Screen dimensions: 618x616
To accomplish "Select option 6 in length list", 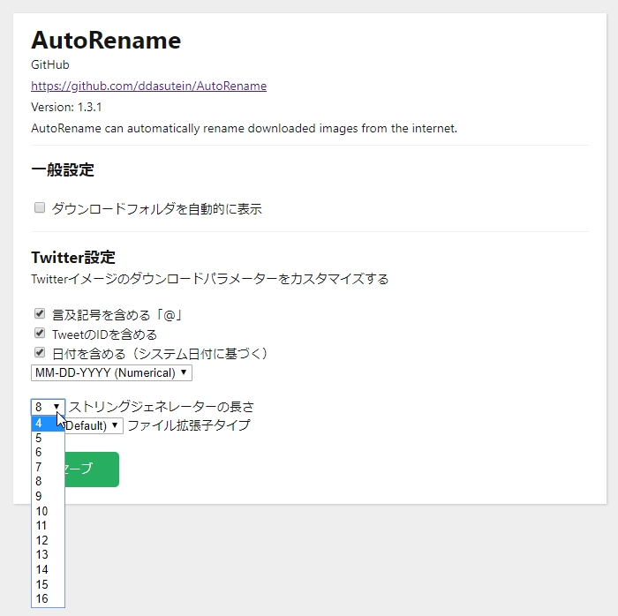I will pyautogui.click(x=48, y=452).
